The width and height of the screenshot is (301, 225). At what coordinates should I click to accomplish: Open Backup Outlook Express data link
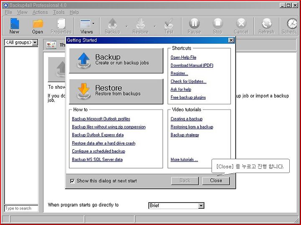tap(98, 135)
